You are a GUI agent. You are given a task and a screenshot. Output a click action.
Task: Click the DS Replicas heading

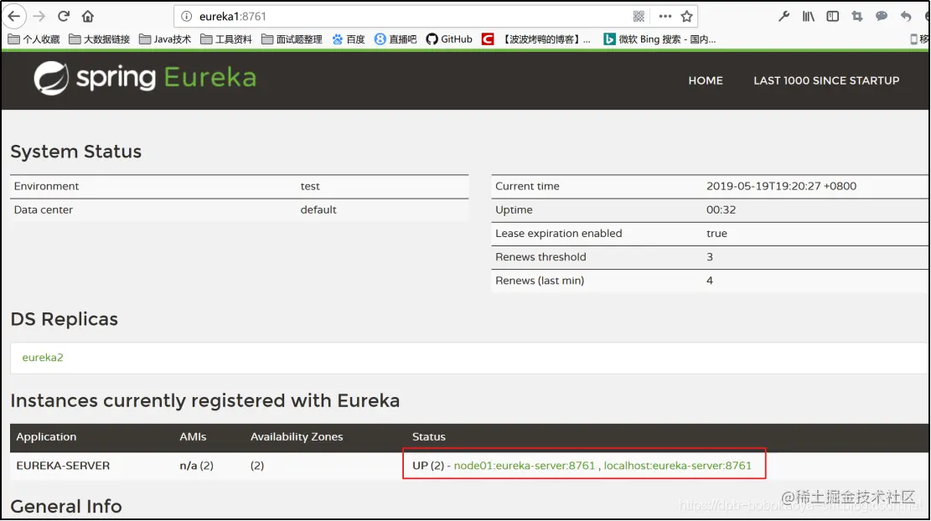coord(65,319)
